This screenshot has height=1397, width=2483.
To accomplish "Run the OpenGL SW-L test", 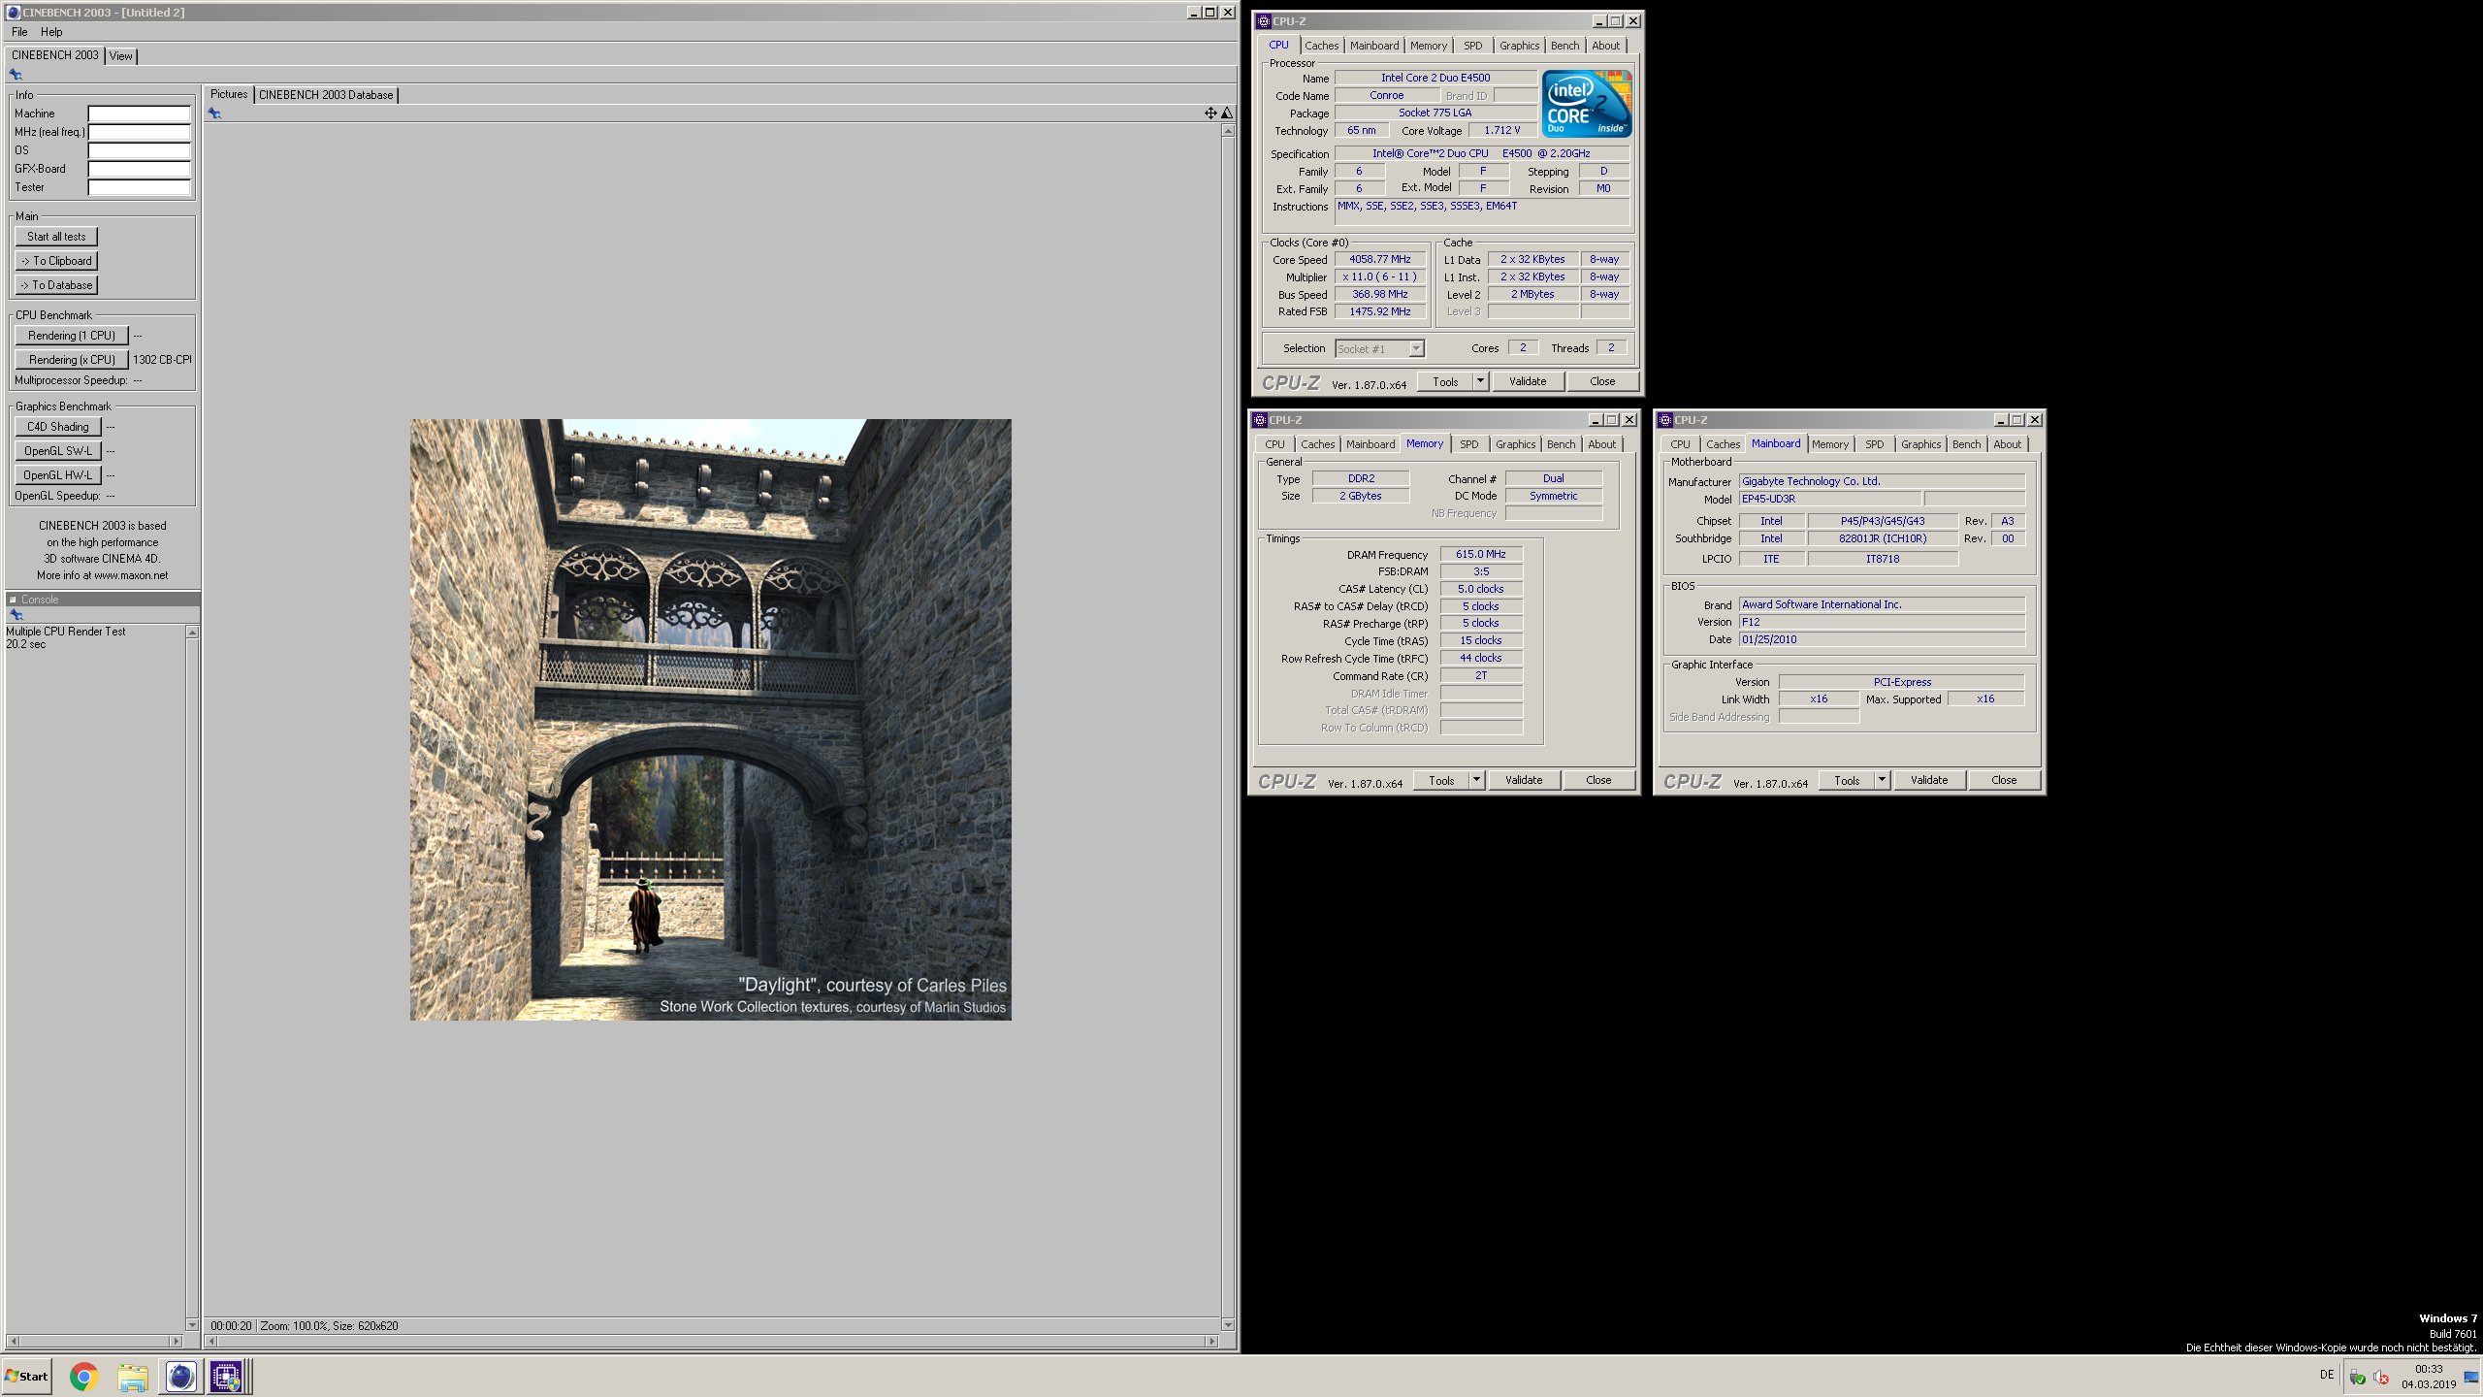I will coord(58,451).
